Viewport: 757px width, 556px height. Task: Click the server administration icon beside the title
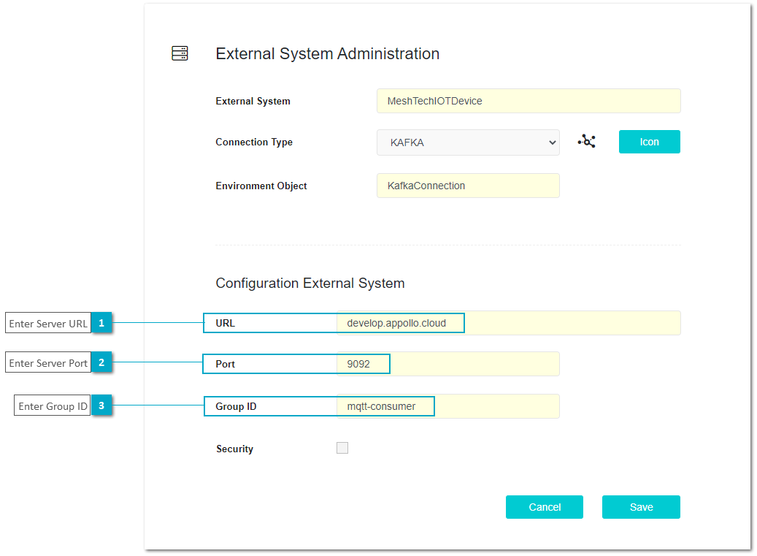[x=180, y=53]
